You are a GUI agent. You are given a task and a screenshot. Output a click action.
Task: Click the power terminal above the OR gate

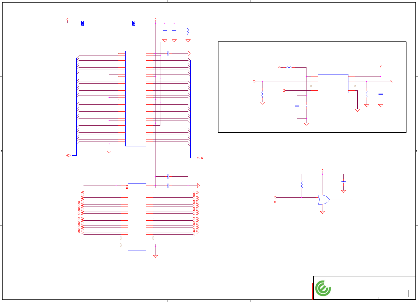(323, 170)
